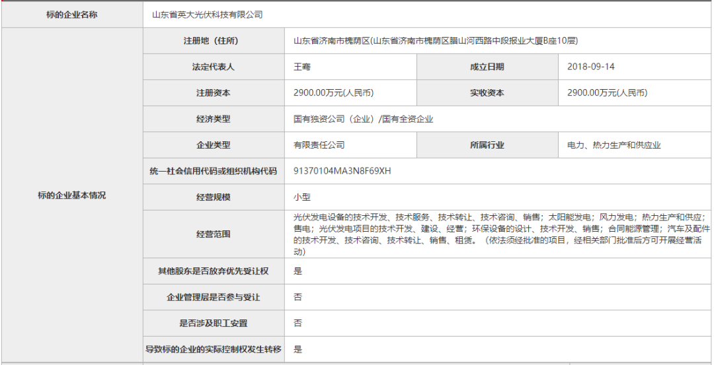Click the company name 山东省英大光伏科技有限公司
The width and height of the screenshot is (714, 365).
tap(207, 15)
